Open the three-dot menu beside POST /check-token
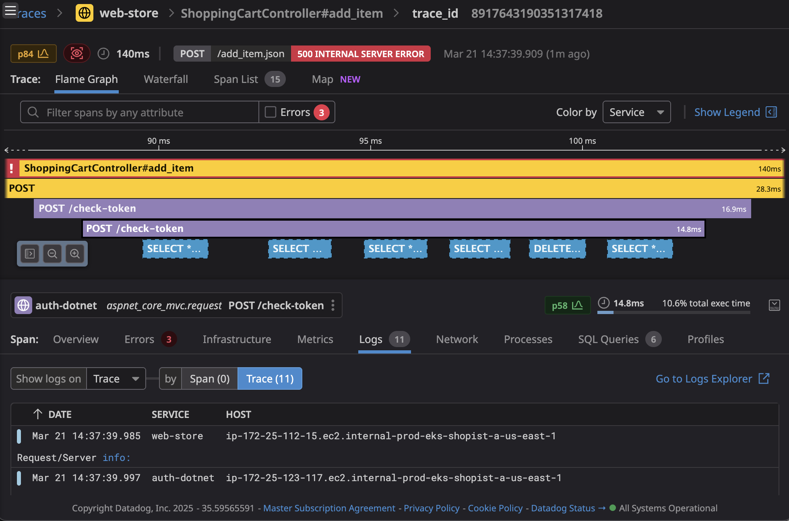The image size is (789, 521). 333,305
